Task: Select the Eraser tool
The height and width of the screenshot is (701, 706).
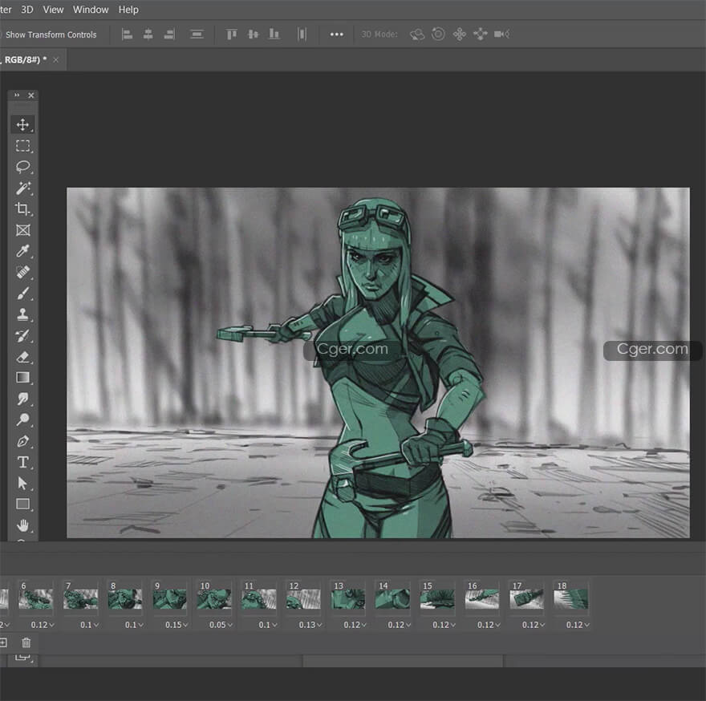Action: [x=22, y=357]
